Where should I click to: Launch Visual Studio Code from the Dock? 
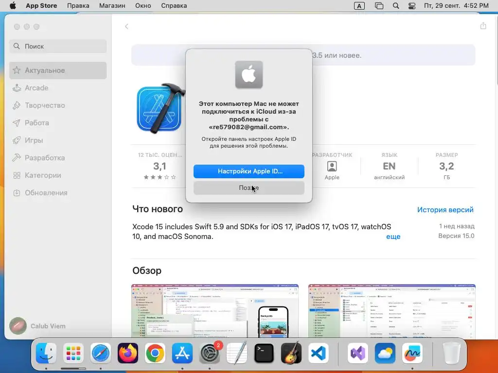pyautogui.click(x=319, y=353)
